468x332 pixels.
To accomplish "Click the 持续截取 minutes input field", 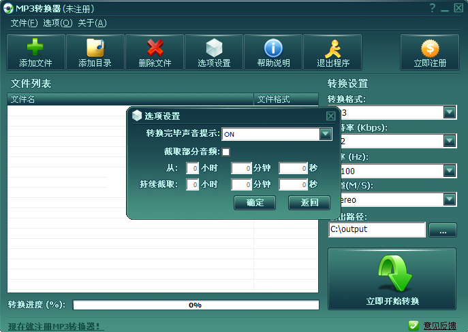I will [241, 184].
